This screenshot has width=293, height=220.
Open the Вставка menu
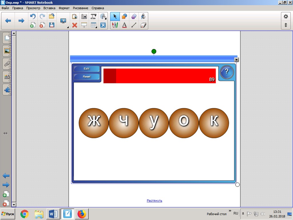click(49, 8)
